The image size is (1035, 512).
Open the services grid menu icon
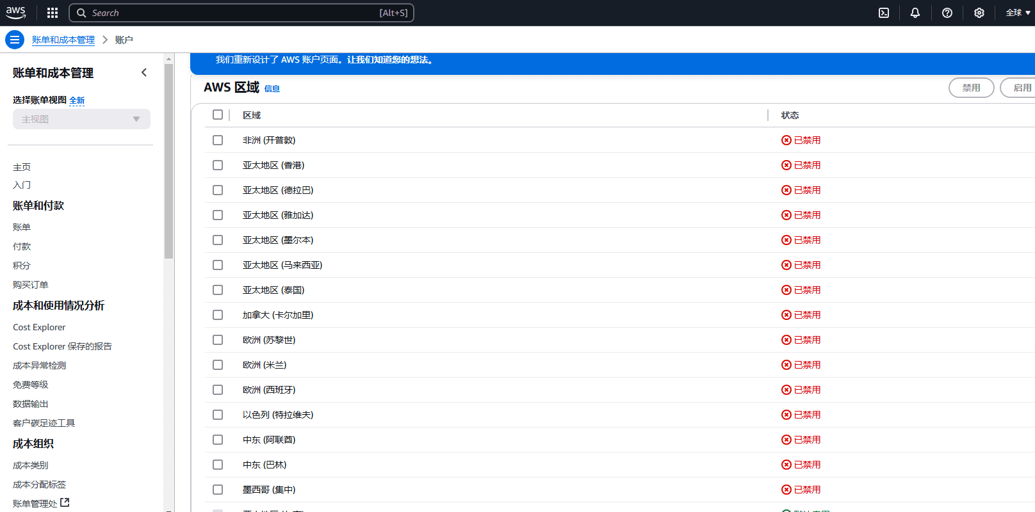tap(53, 13)
